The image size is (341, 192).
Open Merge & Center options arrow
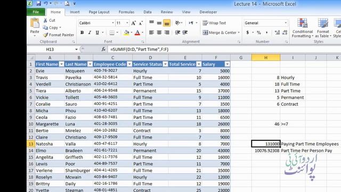click(x=239, y=33)
